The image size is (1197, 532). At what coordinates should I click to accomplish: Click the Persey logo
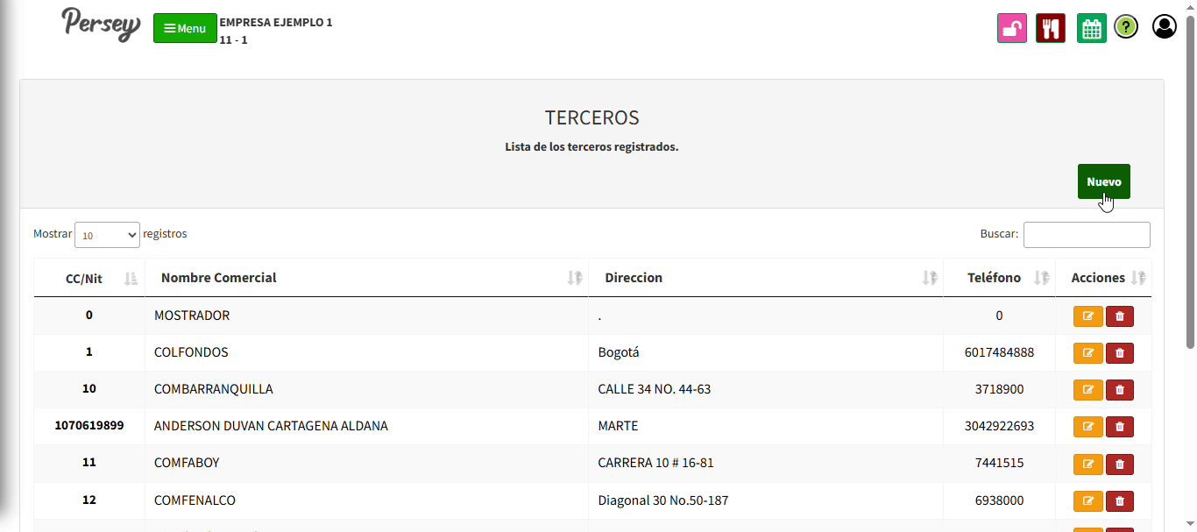pyautogui.click(x=101, y=24)
